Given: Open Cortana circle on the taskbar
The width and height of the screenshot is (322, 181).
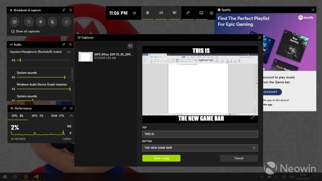Looking at the screenshot, I should pos(15,177).
